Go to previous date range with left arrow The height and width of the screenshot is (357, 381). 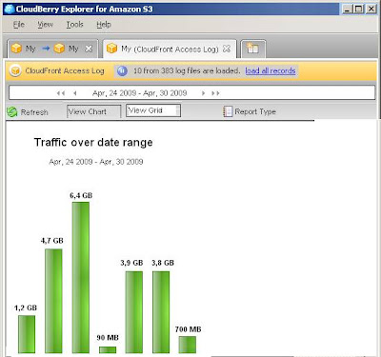tap(75, 93)
